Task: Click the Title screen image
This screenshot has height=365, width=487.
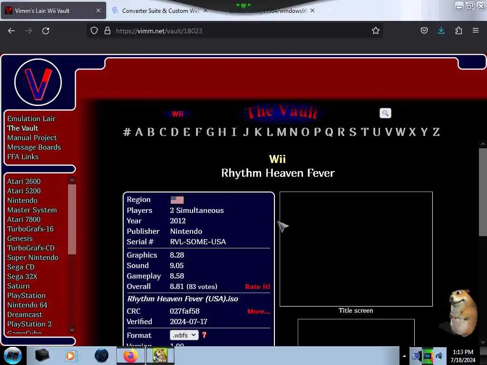Action: point(356,249)
